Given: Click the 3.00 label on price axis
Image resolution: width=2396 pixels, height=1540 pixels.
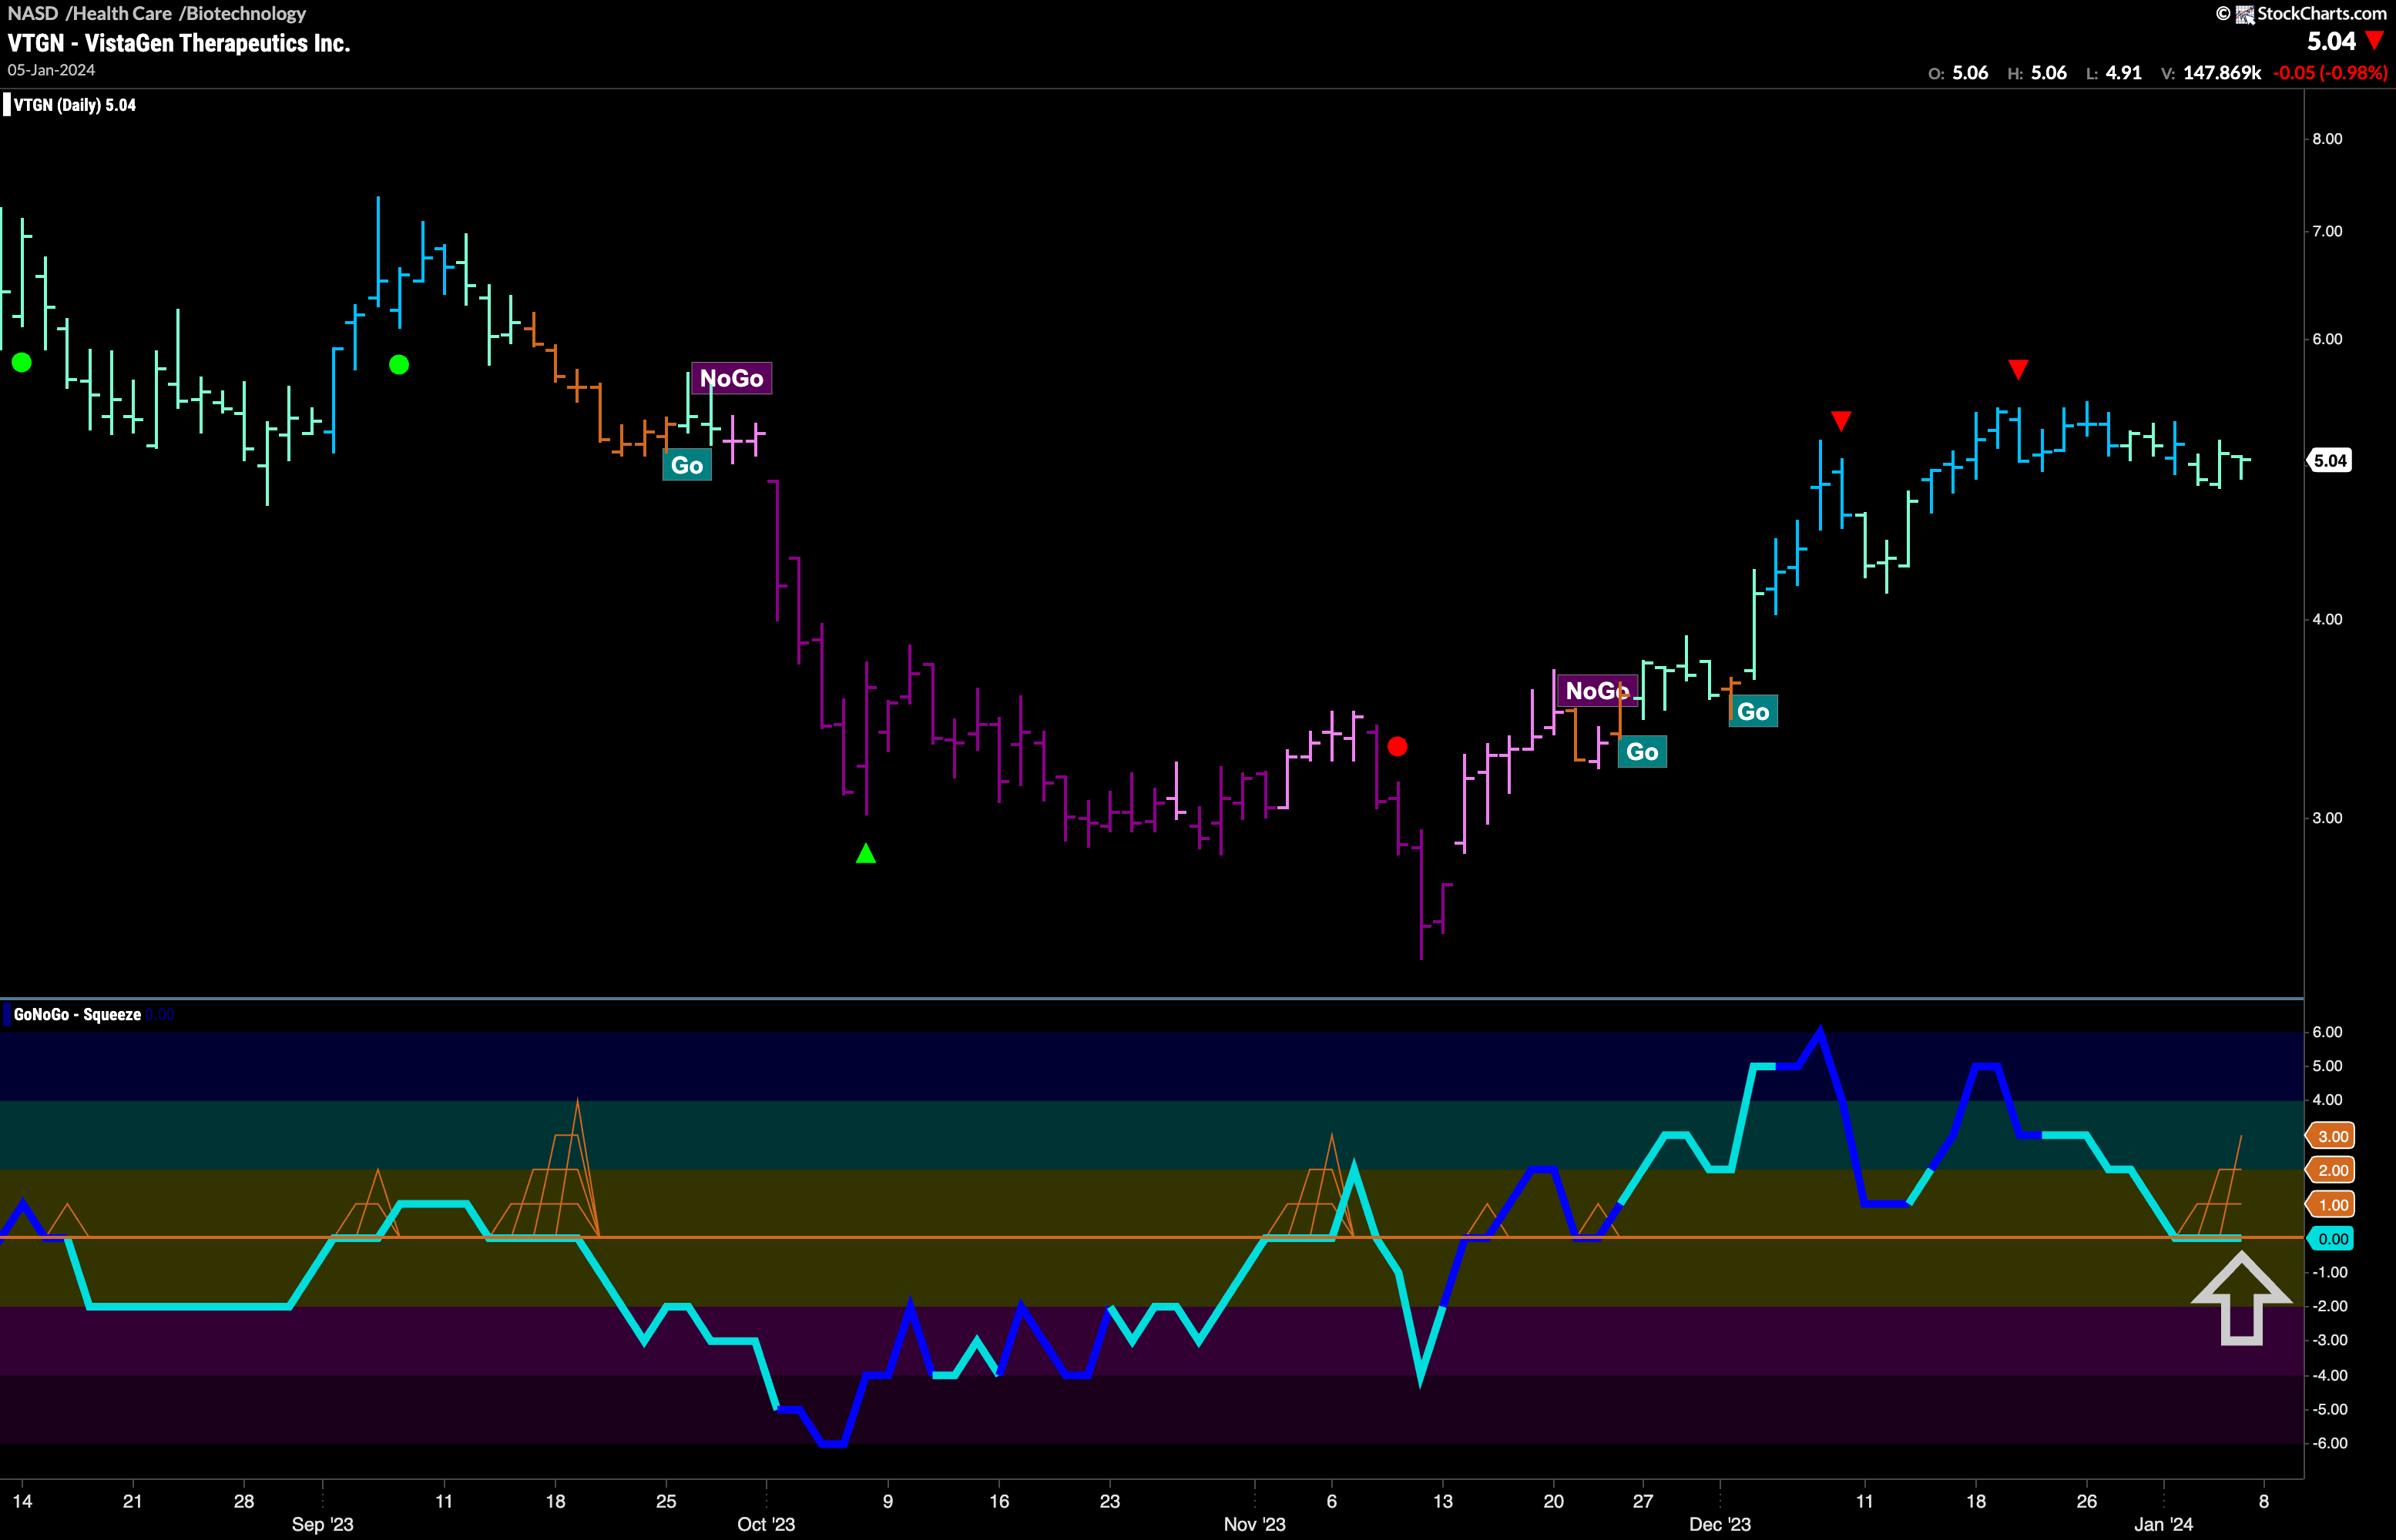Looking at the screenshot, I should [x=2327, y=818].
